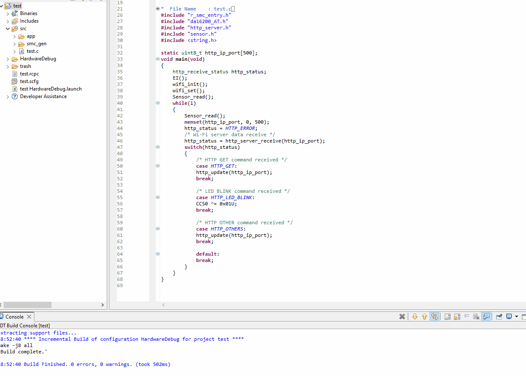Image resolution: width=526 pixels, height=376 pixels.
Task: Expand the Includes node
Action: pos(8,21)
